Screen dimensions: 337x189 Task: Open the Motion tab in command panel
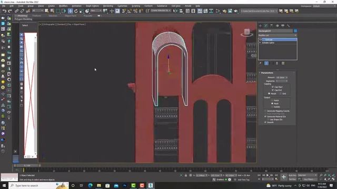click(x=277, y=26)
